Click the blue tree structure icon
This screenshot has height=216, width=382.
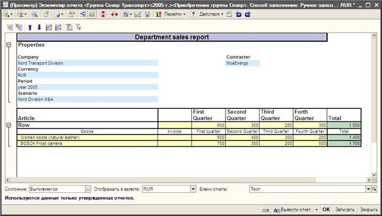click(x=82, y=14)
